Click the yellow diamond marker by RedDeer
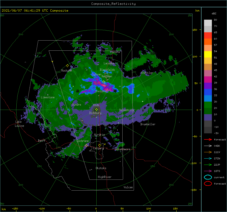Image resolution: width=227 pixels, height=212 pixels. [x=104, y=82]
